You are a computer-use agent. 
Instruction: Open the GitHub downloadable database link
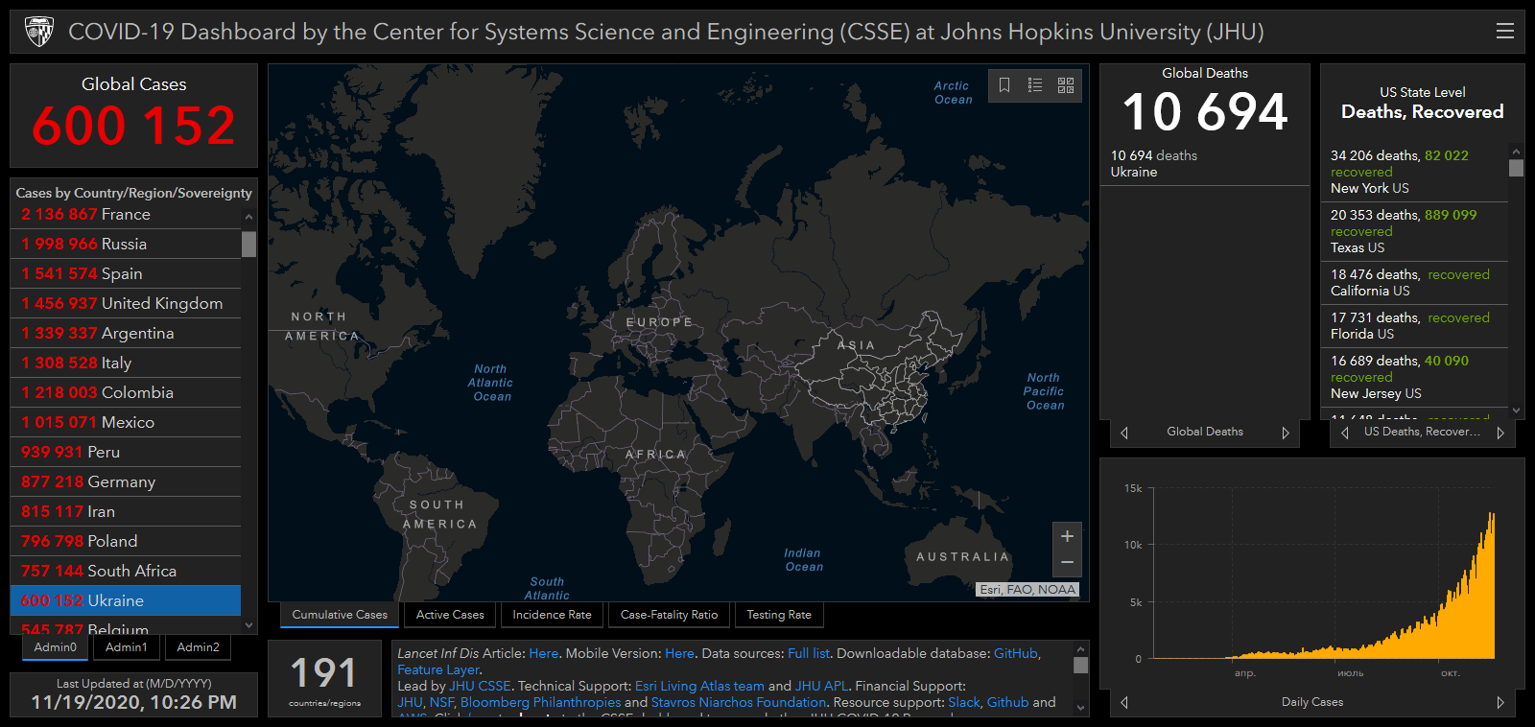pyautogui.click(x=1015, y=653)
